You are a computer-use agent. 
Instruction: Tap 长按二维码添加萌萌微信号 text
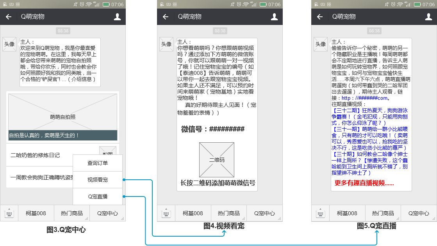pyautogui.click(x=218, y=183)
